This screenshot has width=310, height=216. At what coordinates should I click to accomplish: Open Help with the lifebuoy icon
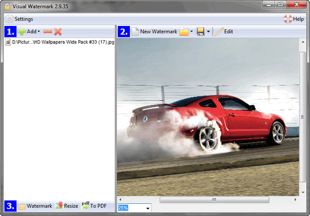point(288,19)
